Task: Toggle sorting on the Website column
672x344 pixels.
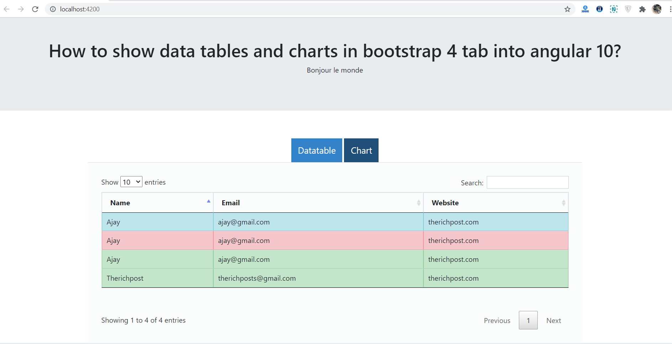Action: click(x=564, y=202)
